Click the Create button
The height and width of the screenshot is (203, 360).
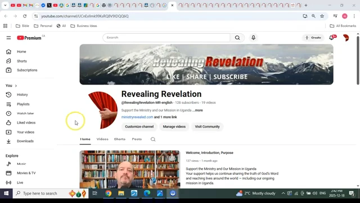(313, 38)
